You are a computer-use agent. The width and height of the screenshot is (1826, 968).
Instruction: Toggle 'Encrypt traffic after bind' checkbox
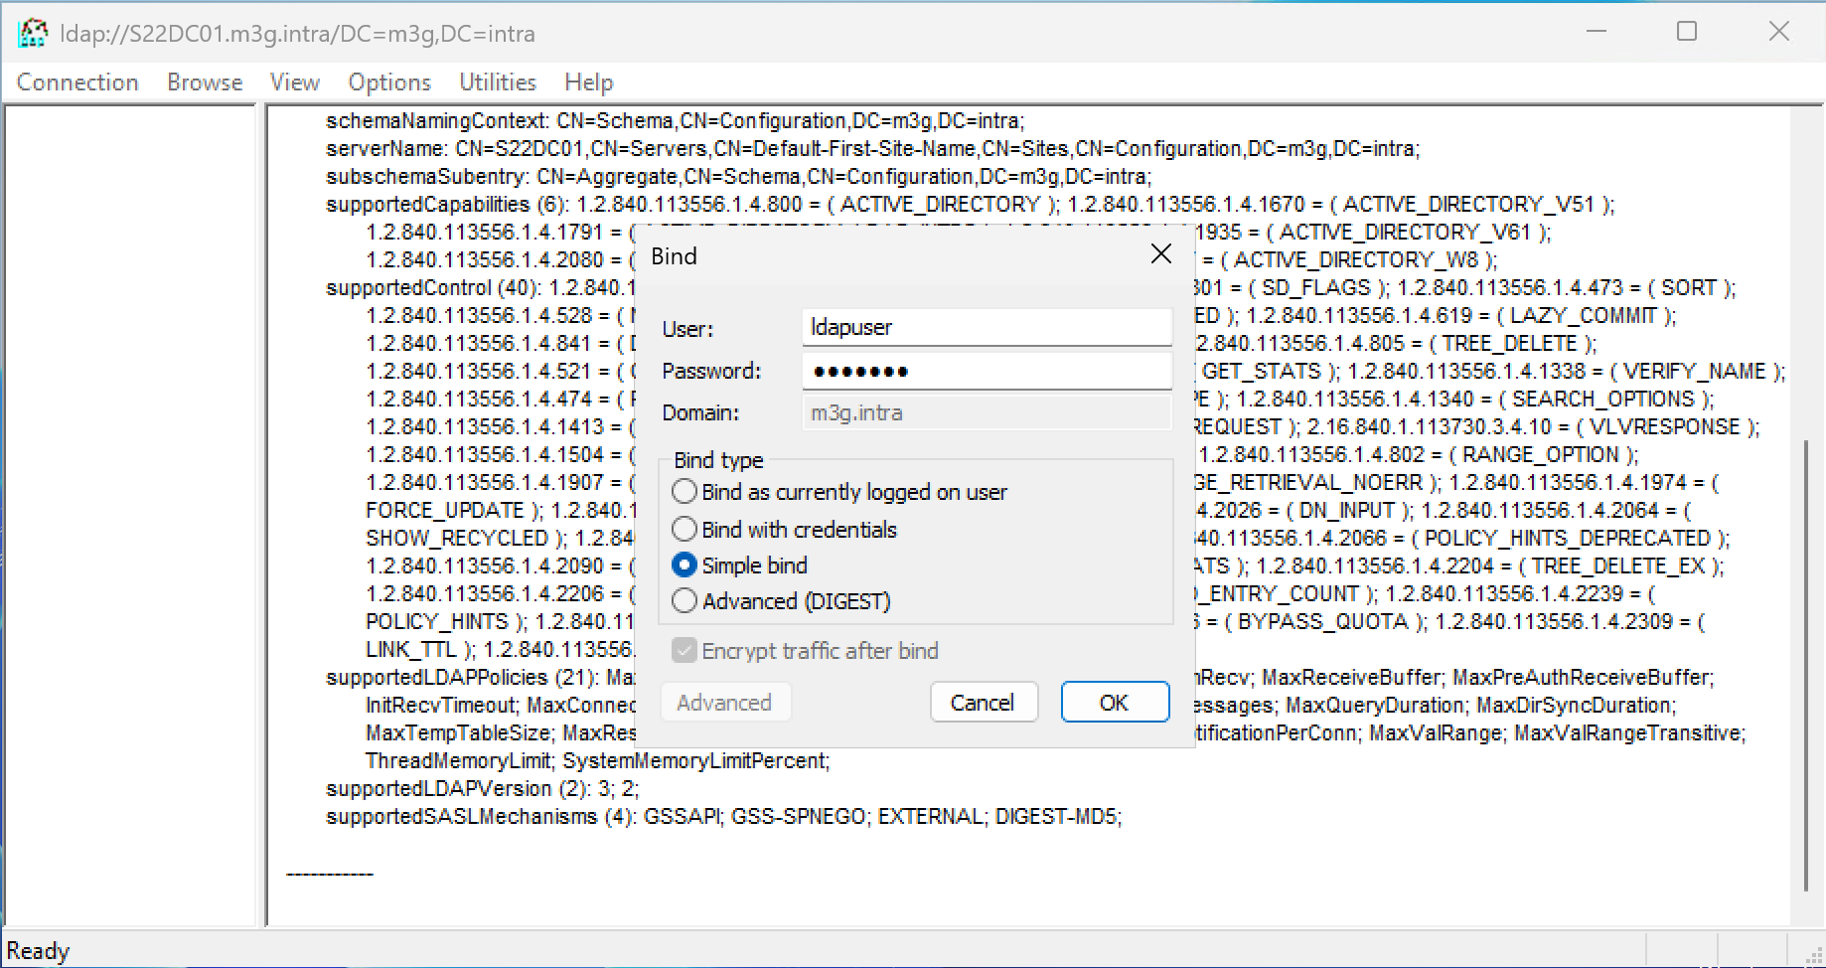point(685,651)
